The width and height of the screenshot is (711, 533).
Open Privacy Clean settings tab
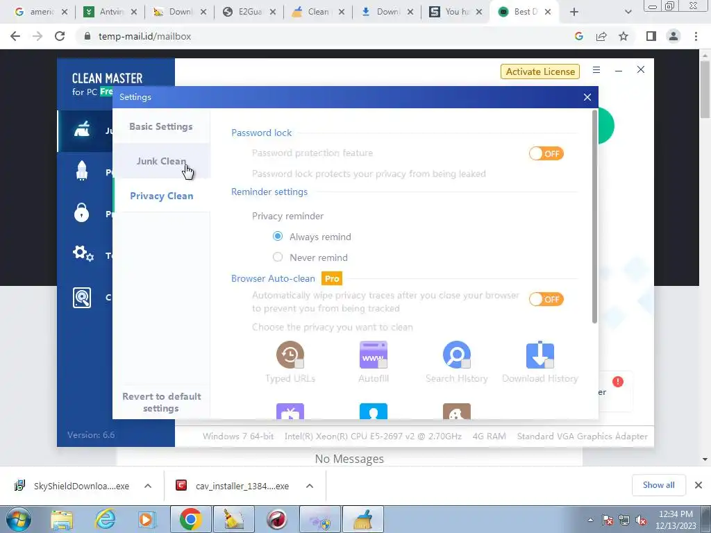(161, 196)
